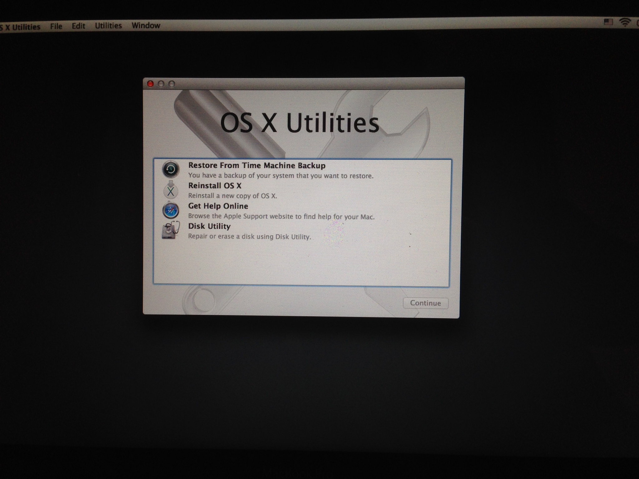Click the red close window button
Screen dimensions: 639x479
pyautogui.click(x=150, y=84)
